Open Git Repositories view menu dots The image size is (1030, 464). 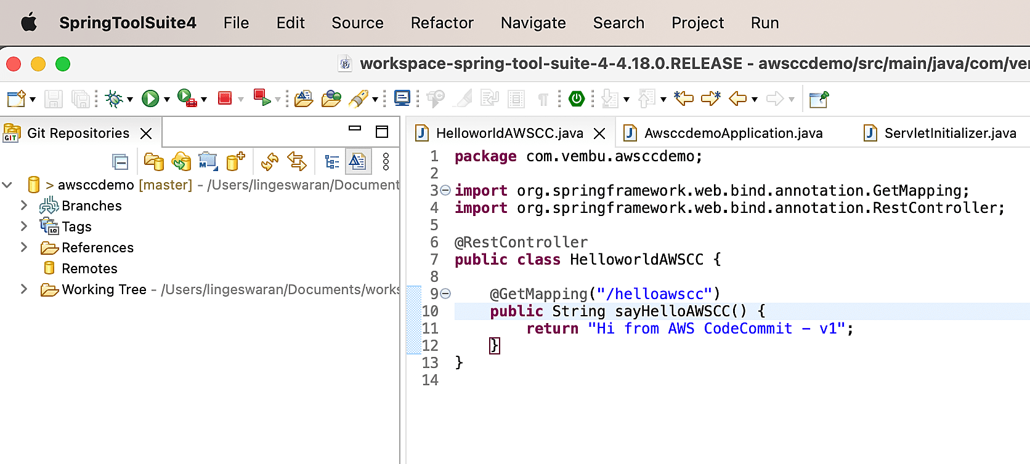pyautogui.click(x=386, y=162)
